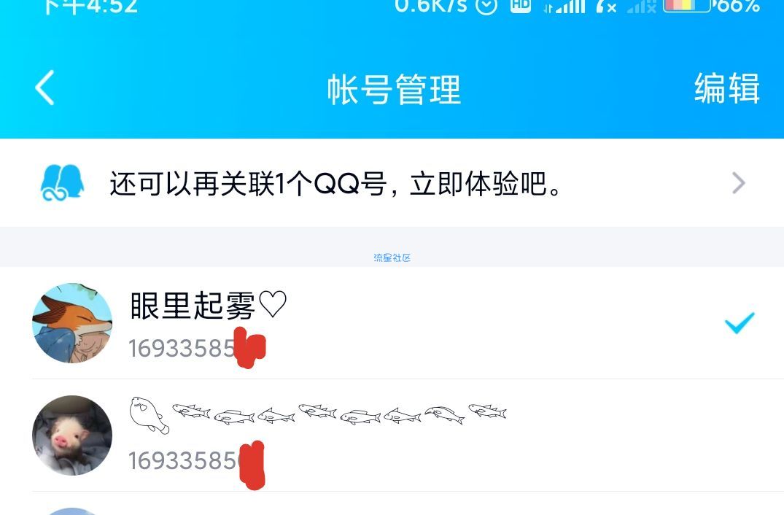This screenshot has height=515, width=784.
Task: Tap the 帐号管理 page title
Action: (394, 90)
